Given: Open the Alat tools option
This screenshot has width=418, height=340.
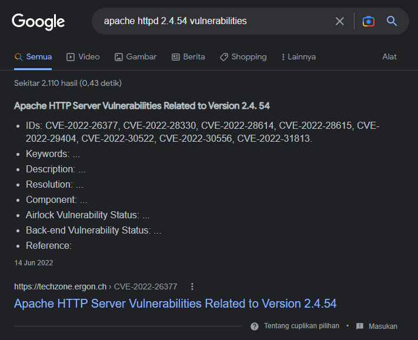Looking at the screenshot, I should (x=389, y=57).
